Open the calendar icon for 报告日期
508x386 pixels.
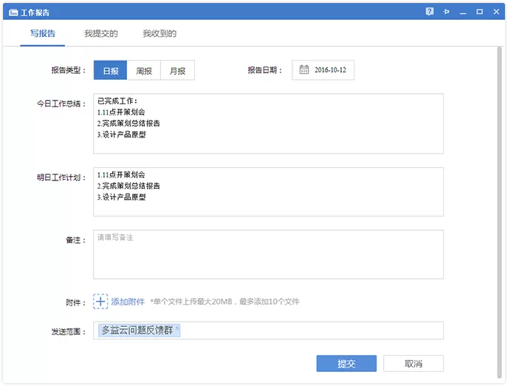(x=304, y=70)
